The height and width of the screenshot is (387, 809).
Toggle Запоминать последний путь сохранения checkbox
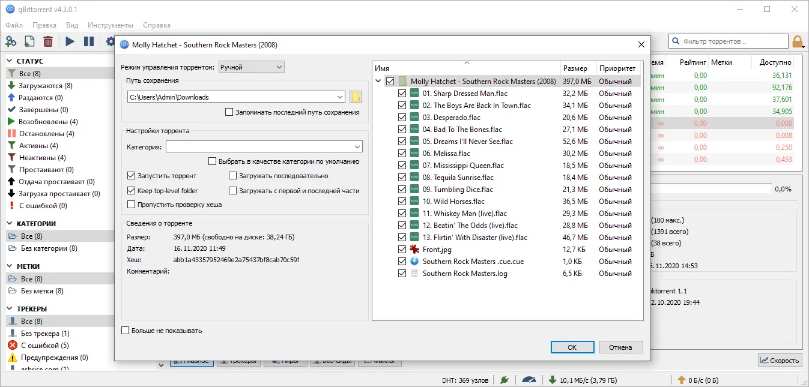[229, 112]
